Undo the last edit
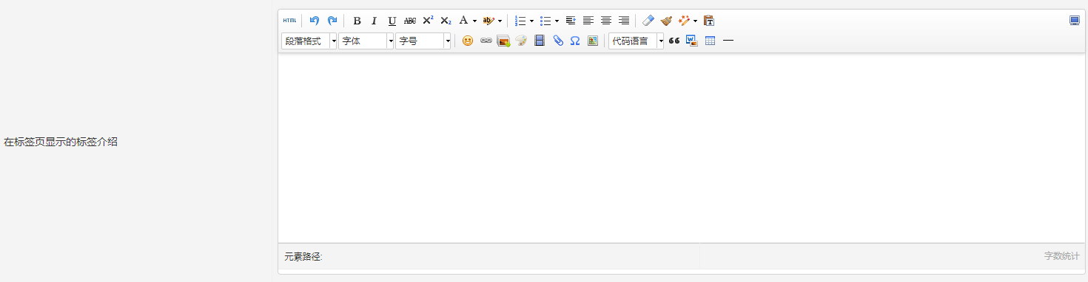Viewport: 1088px width, 282px height. tap(315, 21)
